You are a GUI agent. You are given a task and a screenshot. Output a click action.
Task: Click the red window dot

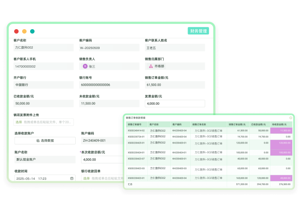tap(16, 31)
